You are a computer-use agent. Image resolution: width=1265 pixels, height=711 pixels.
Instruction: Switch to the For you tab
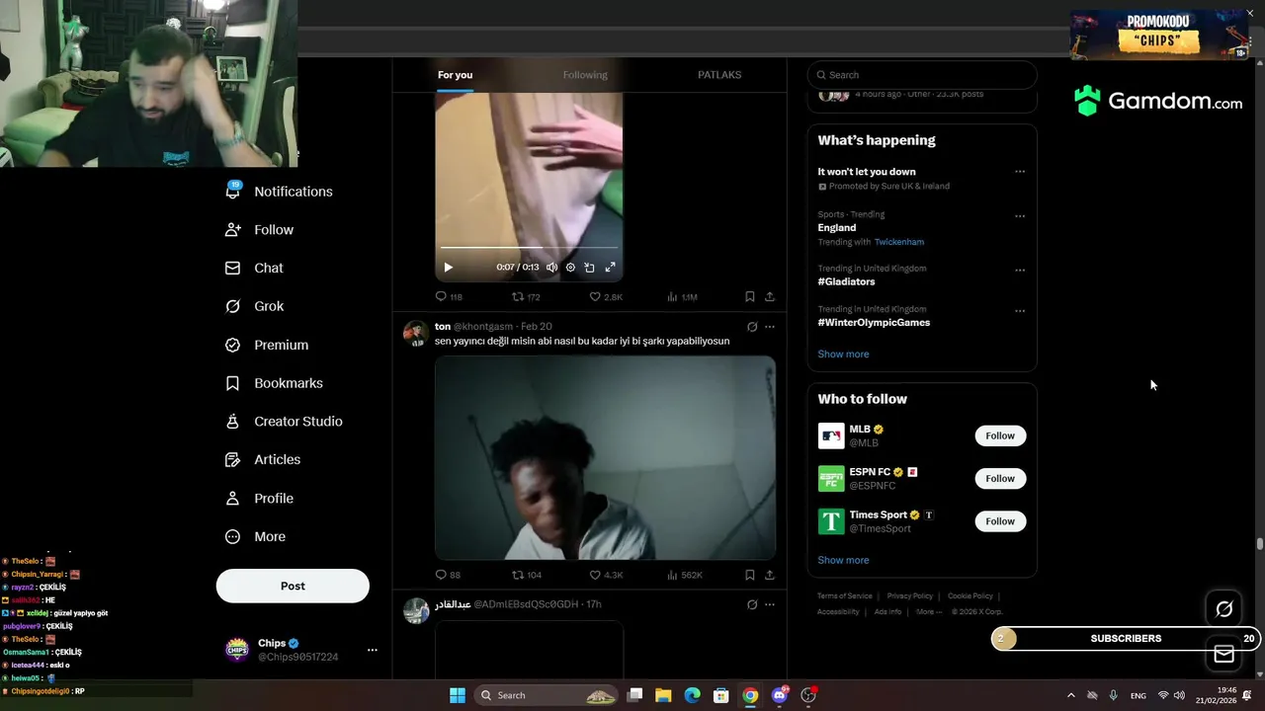[455, 75]
